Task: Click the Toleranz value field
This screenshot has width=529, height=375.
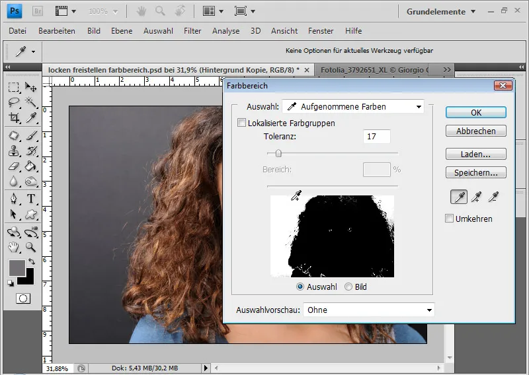Action: pyautogui.click(x=377, y=137)
